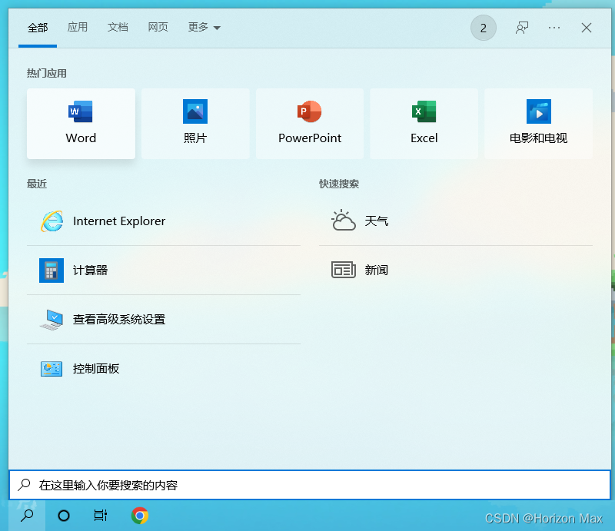Viewport: 615px width, 531px height.
Task: Open the 电影和电视 app tile
Action: (x=539, y=124)
